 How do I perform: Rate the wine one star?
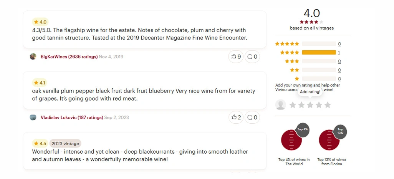point(293,105)
